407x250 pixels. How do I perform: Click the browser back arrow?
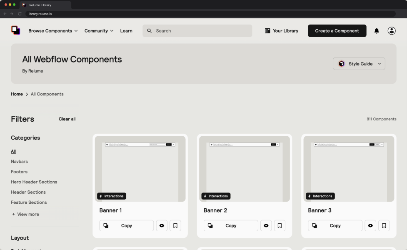5,14
